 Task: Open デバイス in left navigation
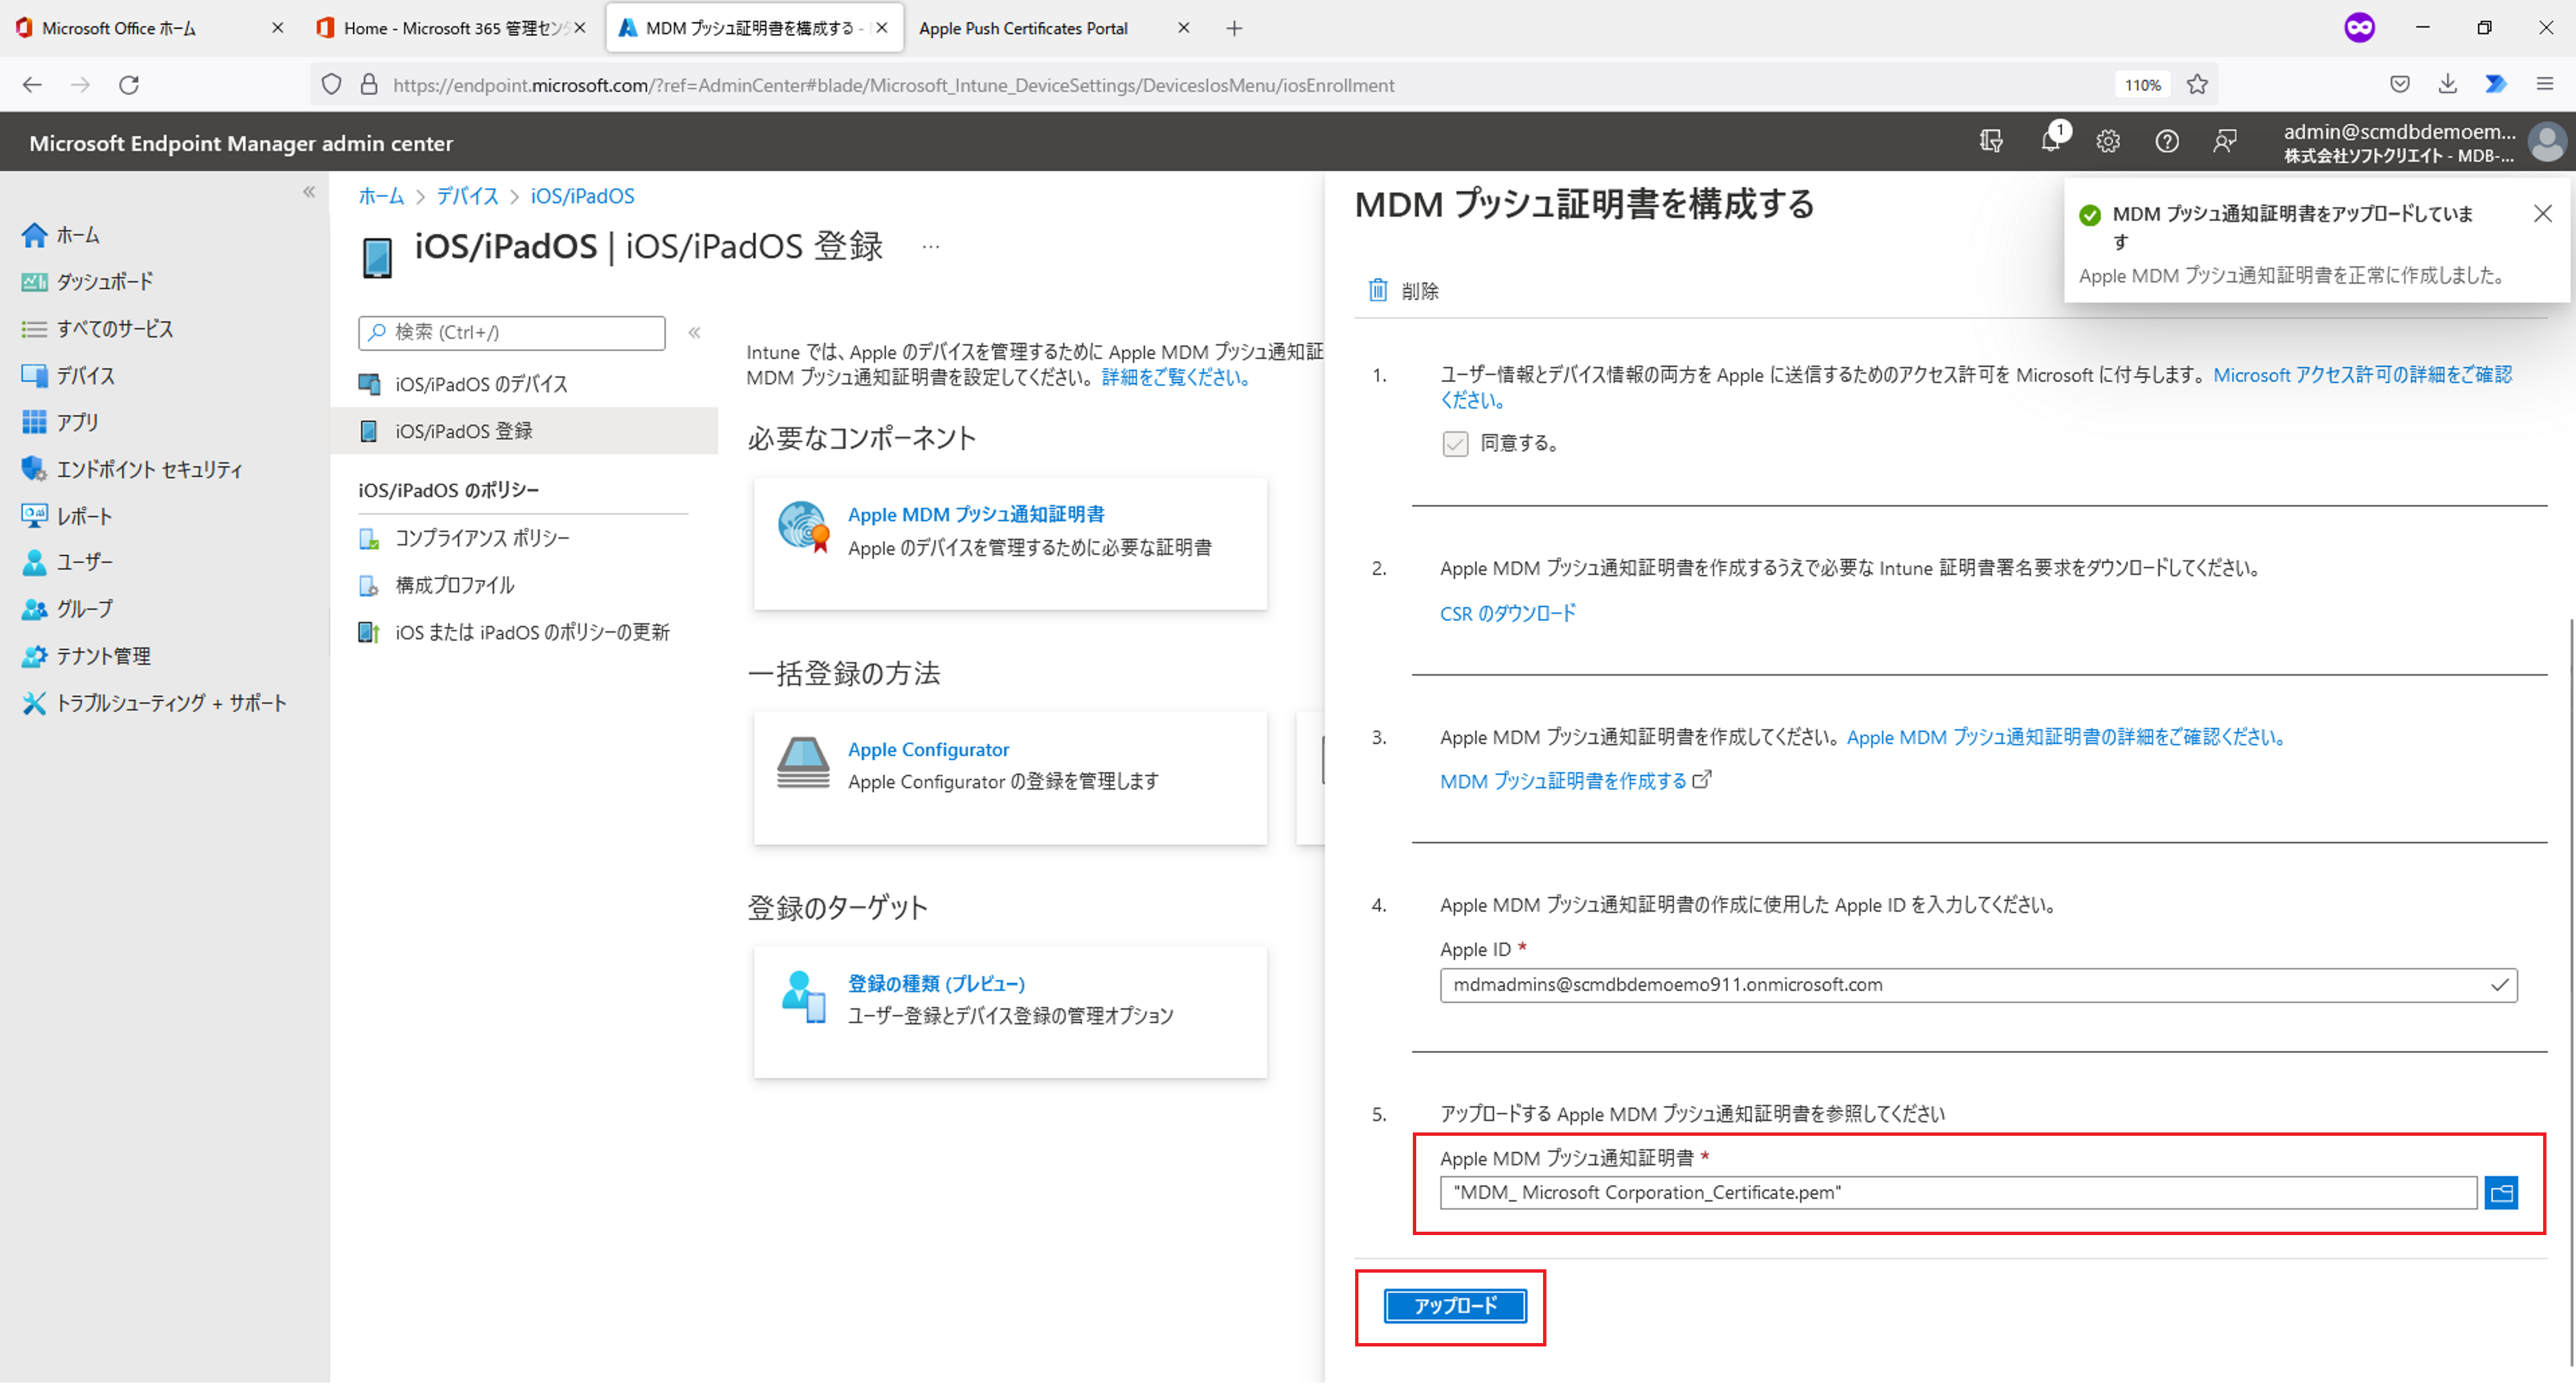coord(68,376)
